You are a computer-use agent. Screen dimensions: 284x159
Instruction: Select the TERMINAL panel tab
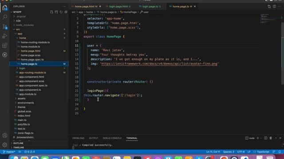(132, 138)
